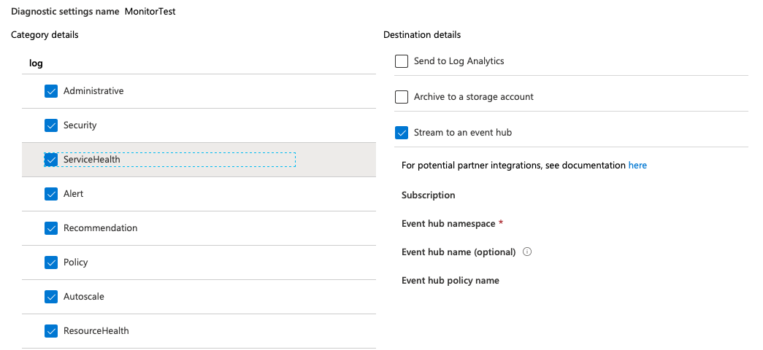The height and width of the screenshot is (350, 763).
Task: Uncheck the Autoscale checkbox
Action: (x=51, y=297)
